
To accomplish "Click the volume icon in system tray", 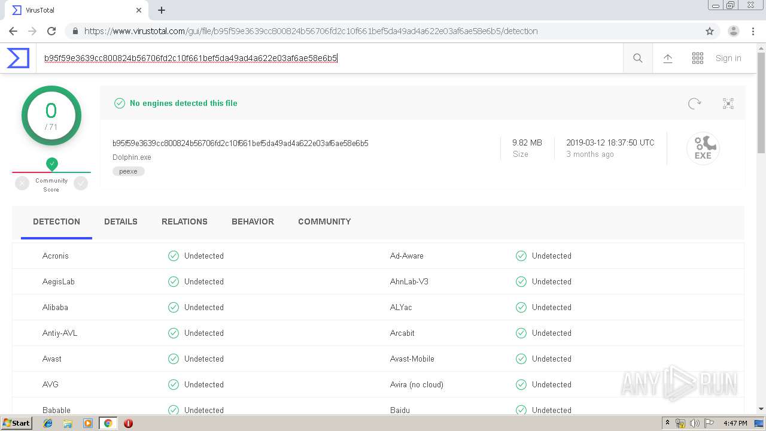I will [695, 423].
